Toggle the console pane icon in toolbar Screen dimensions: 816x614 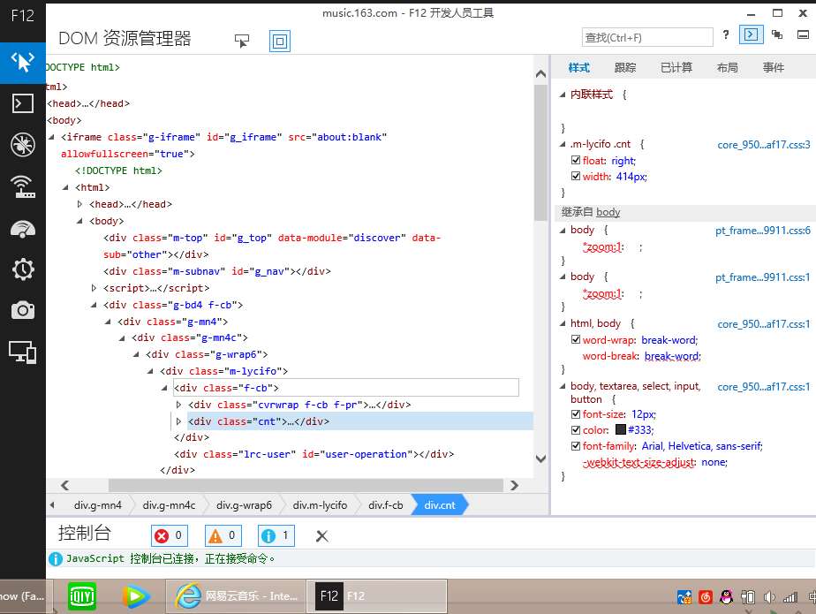tap(751, 34)
